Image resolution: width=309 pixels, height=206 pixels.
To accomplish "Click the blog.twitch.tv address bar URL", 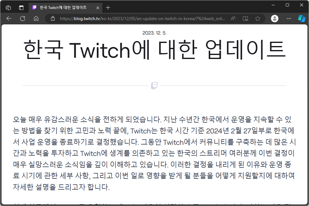I will pyautogui.click(x=142, y=19).
